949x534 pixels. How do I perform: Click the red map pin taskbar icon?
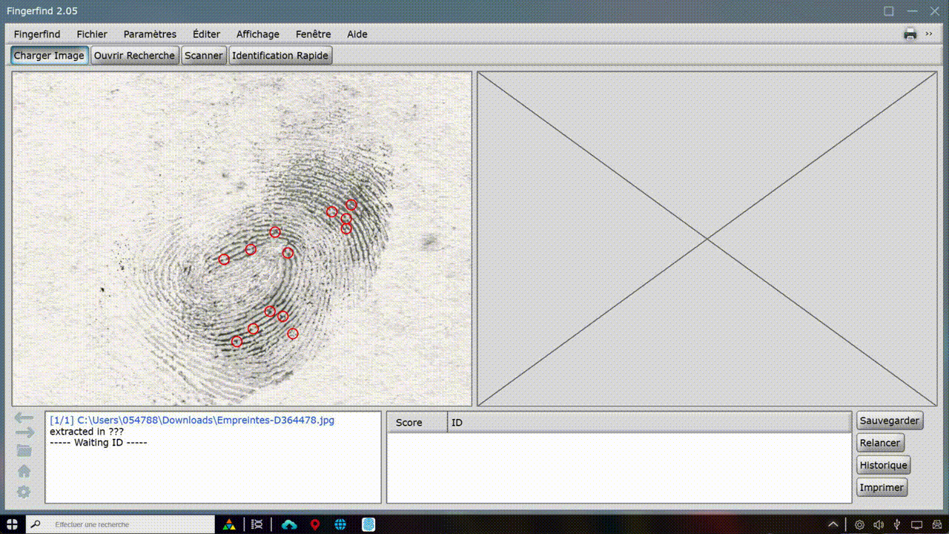pyautogui.click(x=315, y=524)
